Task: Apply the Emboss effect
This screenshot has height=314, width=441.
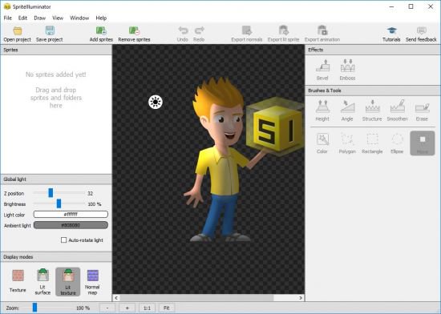Action: (x=347, y=70)
